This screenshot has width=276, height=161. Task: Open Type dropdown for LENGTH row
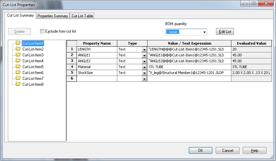[144, 50]
